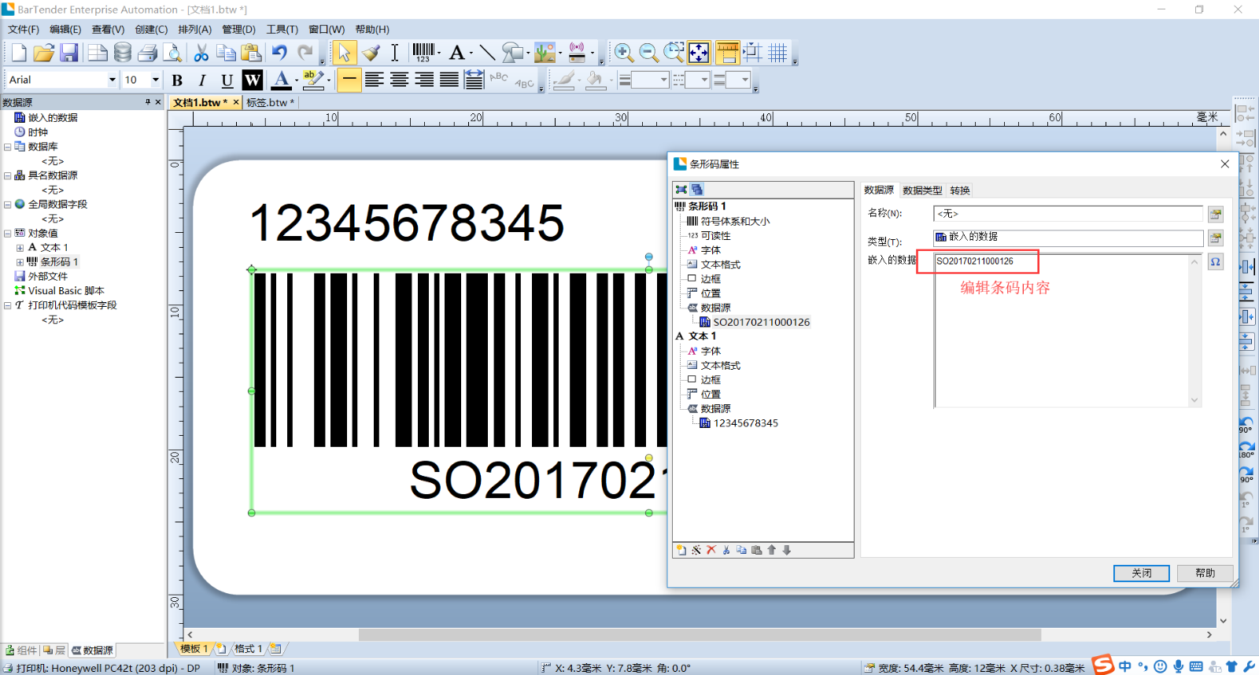1259x675 pixels.
Task: Open the font size dropdown
Action: click(x=155, y=80)
